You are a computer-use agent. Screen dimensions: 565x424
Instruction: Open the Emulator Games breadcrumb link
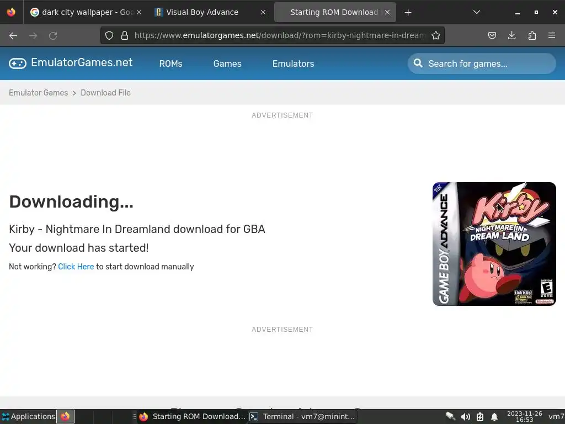pos(38,93)
